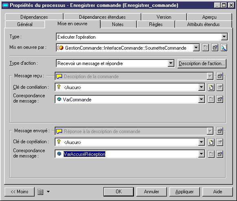Open the property sheet menu icon
237x201 pixels.
click(x=40, y=192)
